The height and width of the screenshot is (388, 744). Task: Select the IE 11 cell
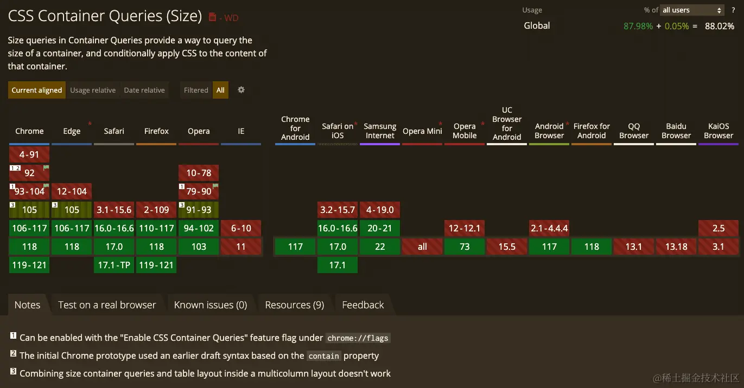(x=241, y=247)
